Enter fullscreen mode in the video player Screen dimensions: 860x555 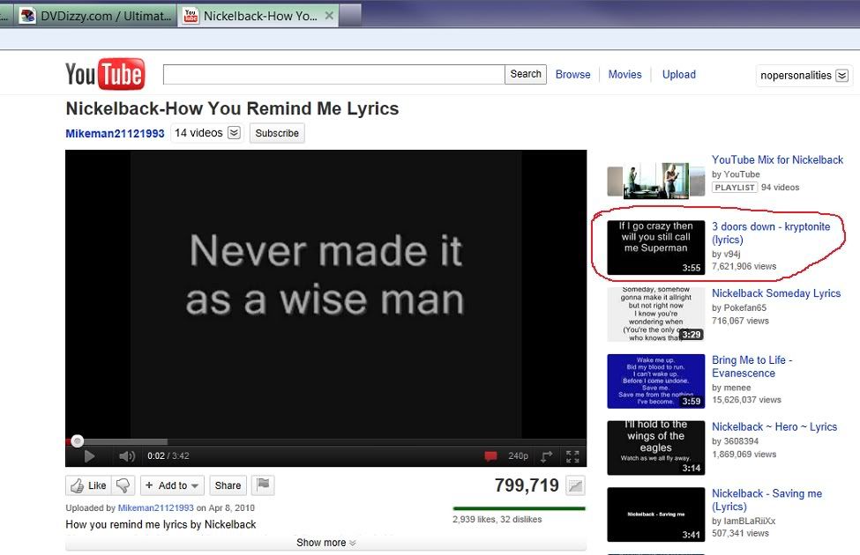coord(572,456)
